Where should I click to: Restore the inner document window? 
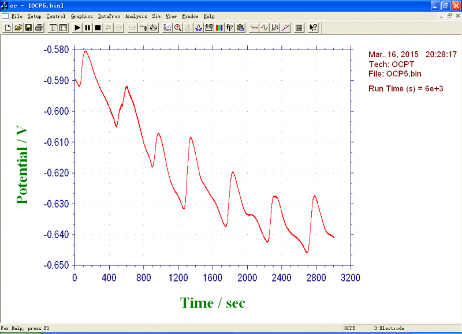pyautogui.click(x=449, y=16)
